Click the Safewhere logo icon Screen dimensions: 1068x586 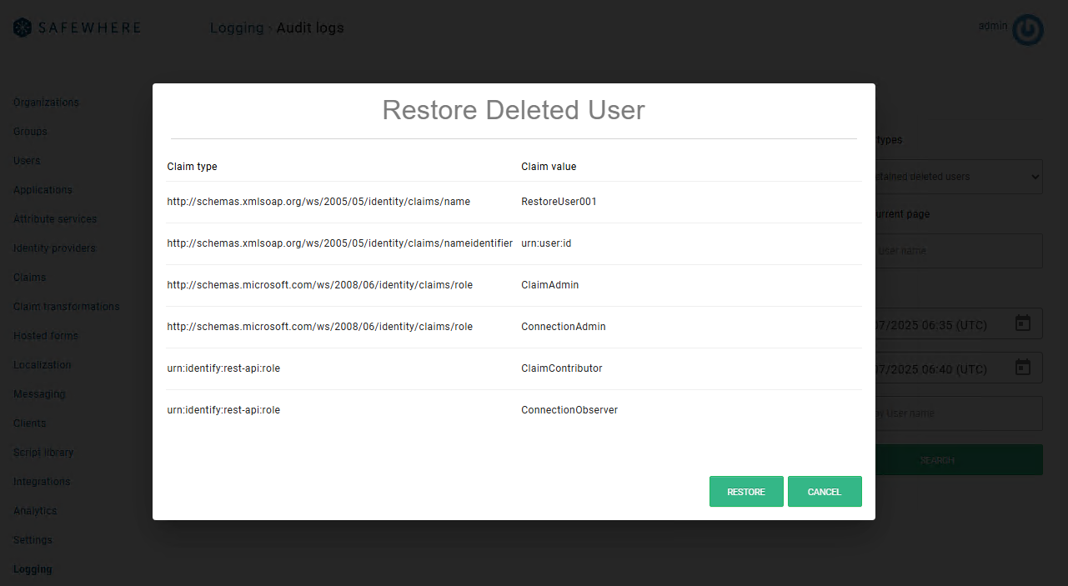click(x=22, y=28)
